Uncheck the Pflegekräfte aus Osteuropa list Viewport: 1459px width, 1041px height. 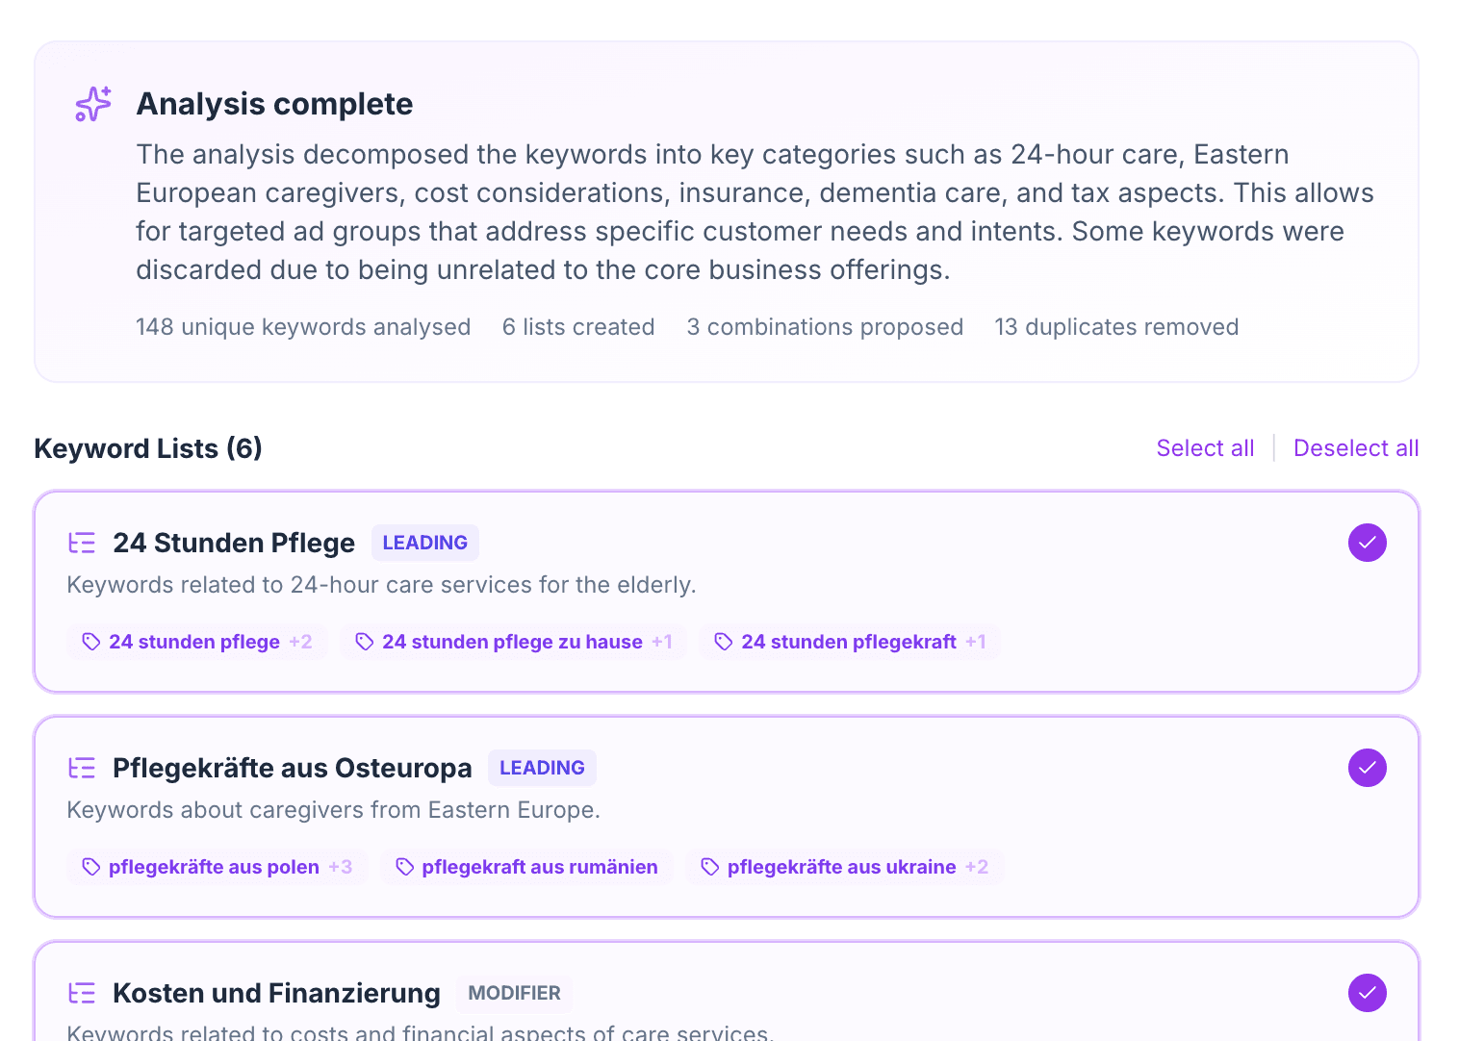point(1368,768)
